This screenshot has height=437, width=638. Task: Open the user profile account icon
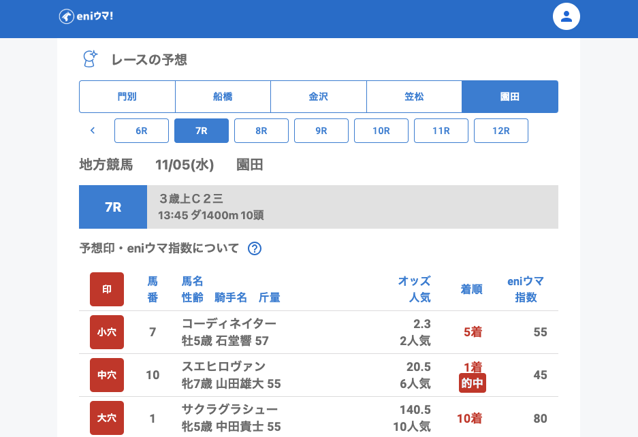click(566, 16)
